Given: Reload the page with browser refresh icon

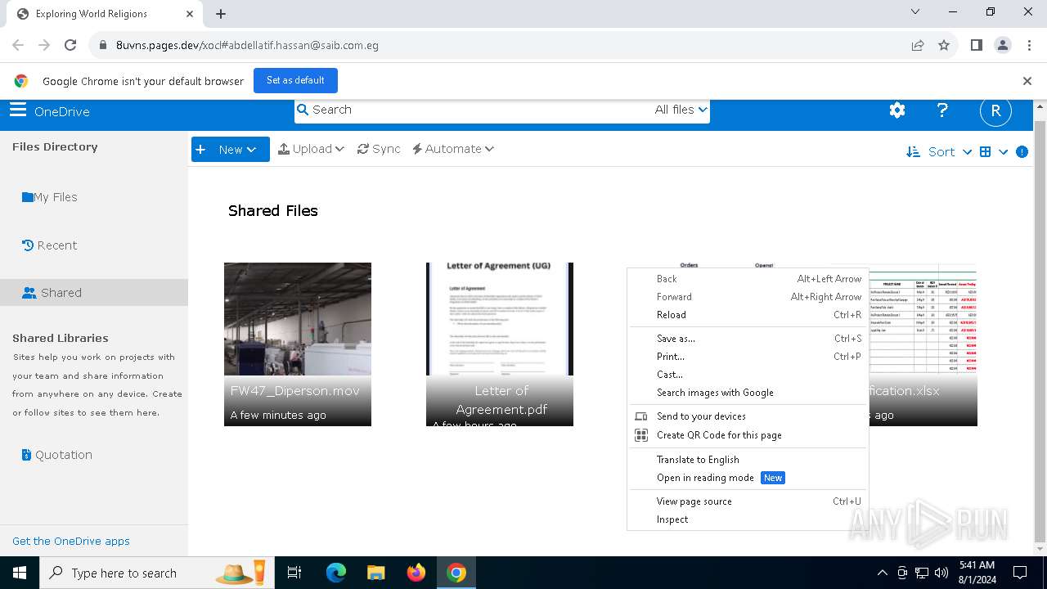Looking at the screenshot, I should click(70, 46).
